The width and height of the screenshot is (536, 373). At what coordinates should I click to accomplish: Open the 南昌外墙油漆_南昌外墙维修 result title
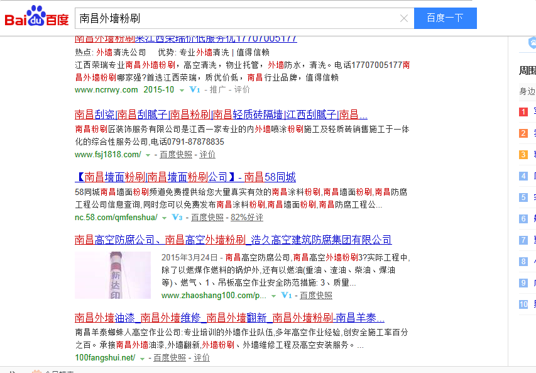tap(229, 318)
